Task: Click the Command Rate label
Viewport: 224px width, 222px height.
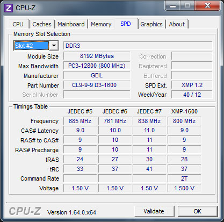Action: tap(40, 178)
